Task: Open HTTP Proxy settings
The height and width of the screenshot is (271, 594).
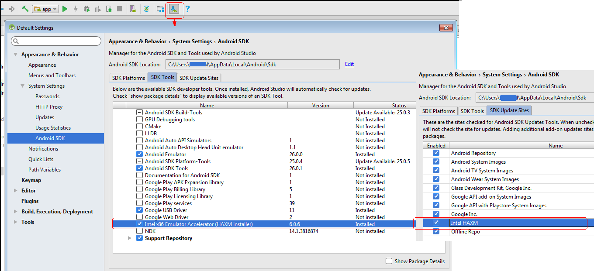Action: (x=49, y=107)
